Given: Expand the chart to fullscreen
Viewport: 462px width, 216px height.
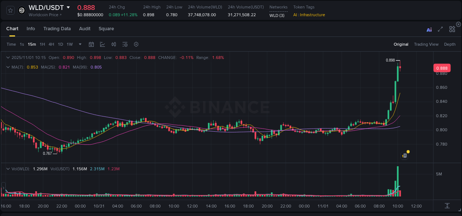Looking at the screenshot, I should point(440,29).
